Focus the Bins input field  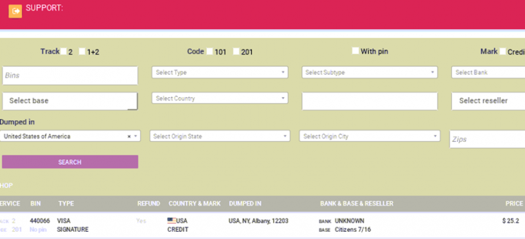click(x=70, y=76)
